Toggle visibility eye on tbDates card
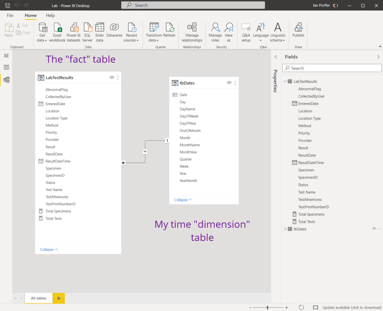Viewport: 383px width, 311px height. tap(229, 83)
